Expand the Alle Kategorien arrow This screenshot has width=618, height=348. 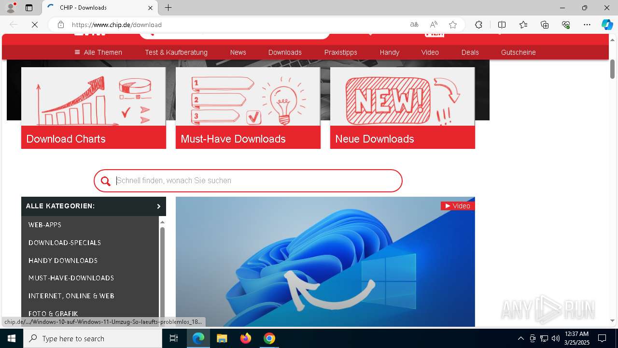click(158, 206)
